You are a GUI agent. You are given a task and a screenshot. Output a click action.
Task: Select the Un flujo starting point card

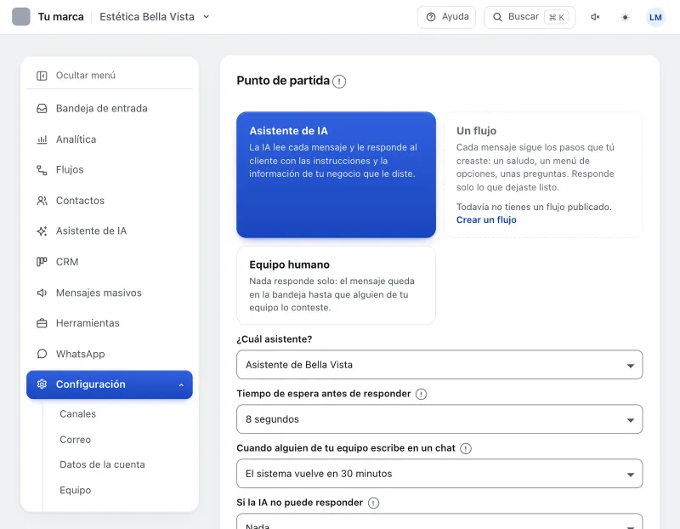543,174
